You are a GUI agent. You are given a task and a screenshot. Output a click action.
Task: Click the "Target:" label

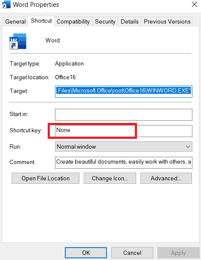click(x=18, y=91)
